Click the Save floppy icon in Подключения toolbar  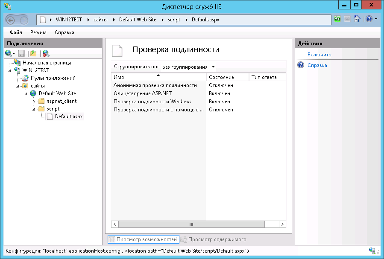[21, 53]
